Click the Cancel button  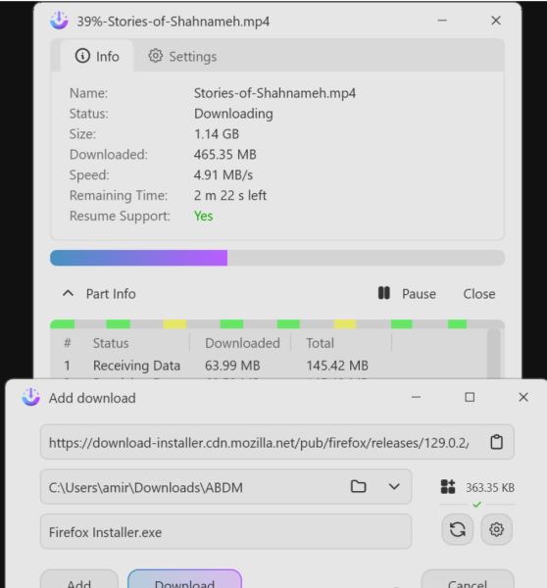(468, 579)
